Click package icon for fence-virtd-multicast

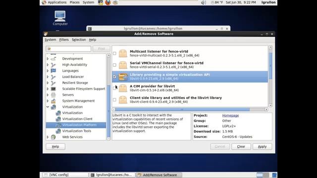pos(123,53)
